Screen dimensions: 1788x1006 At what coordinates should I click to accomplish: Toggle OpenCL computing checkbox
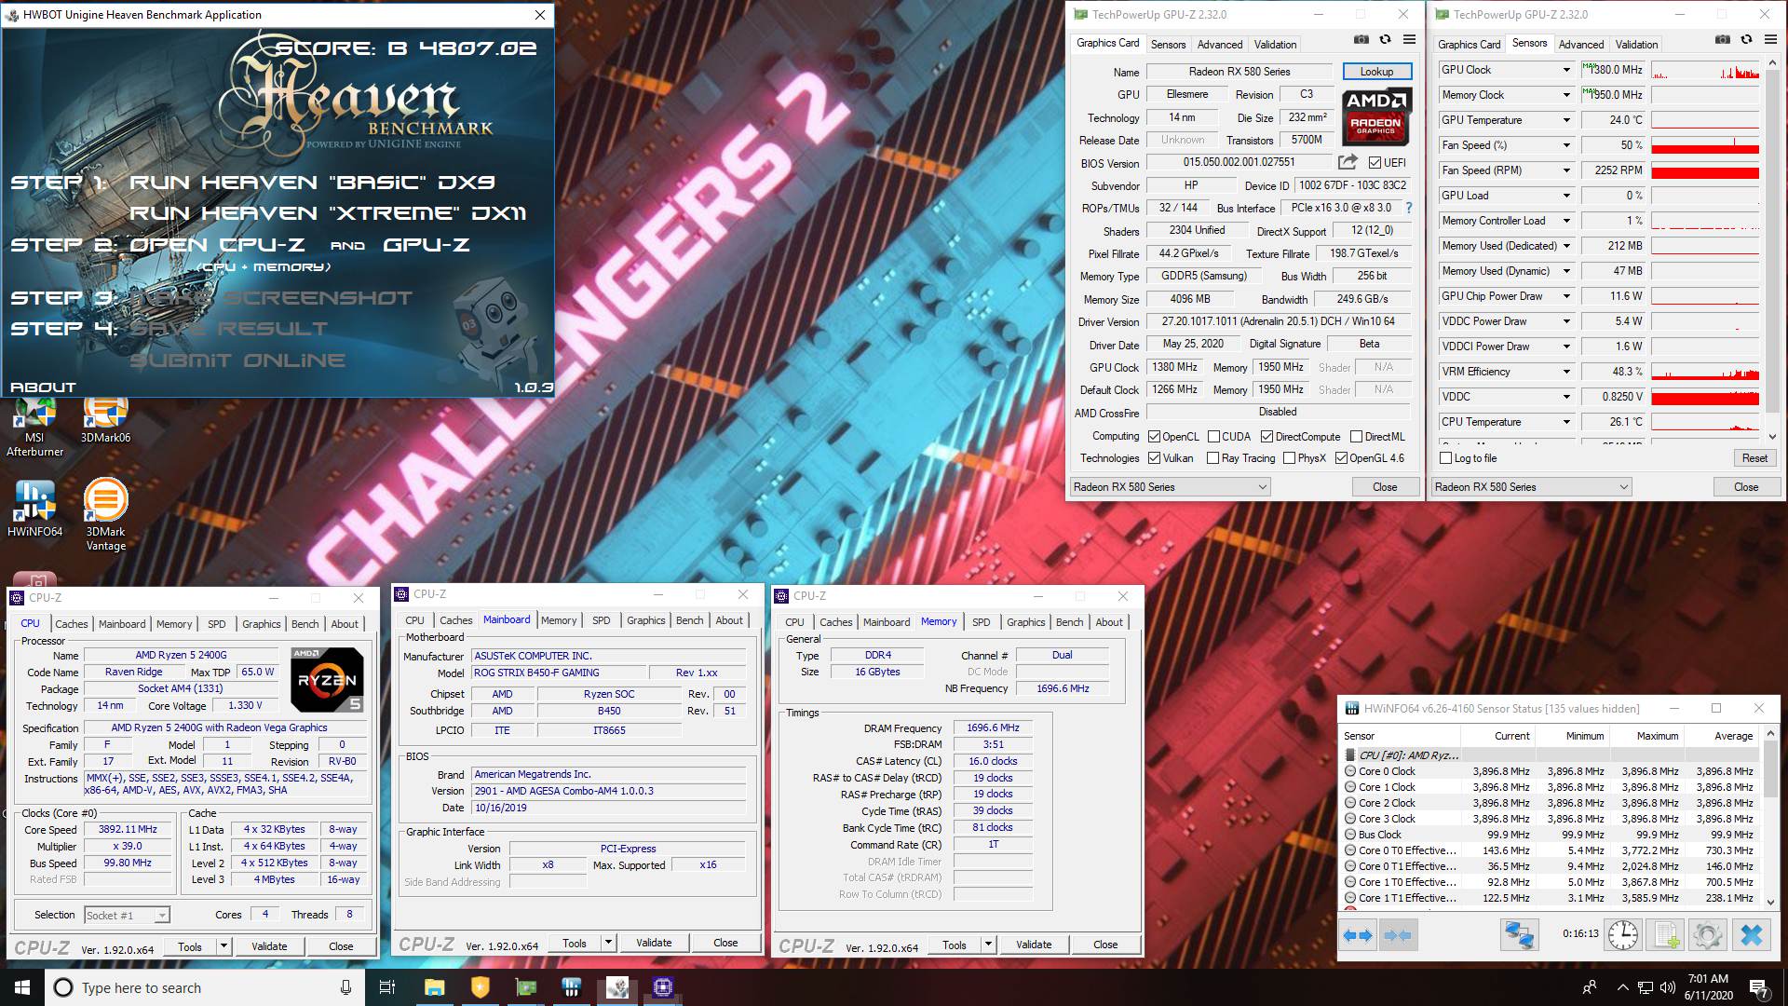click(x=1154, y=436)
